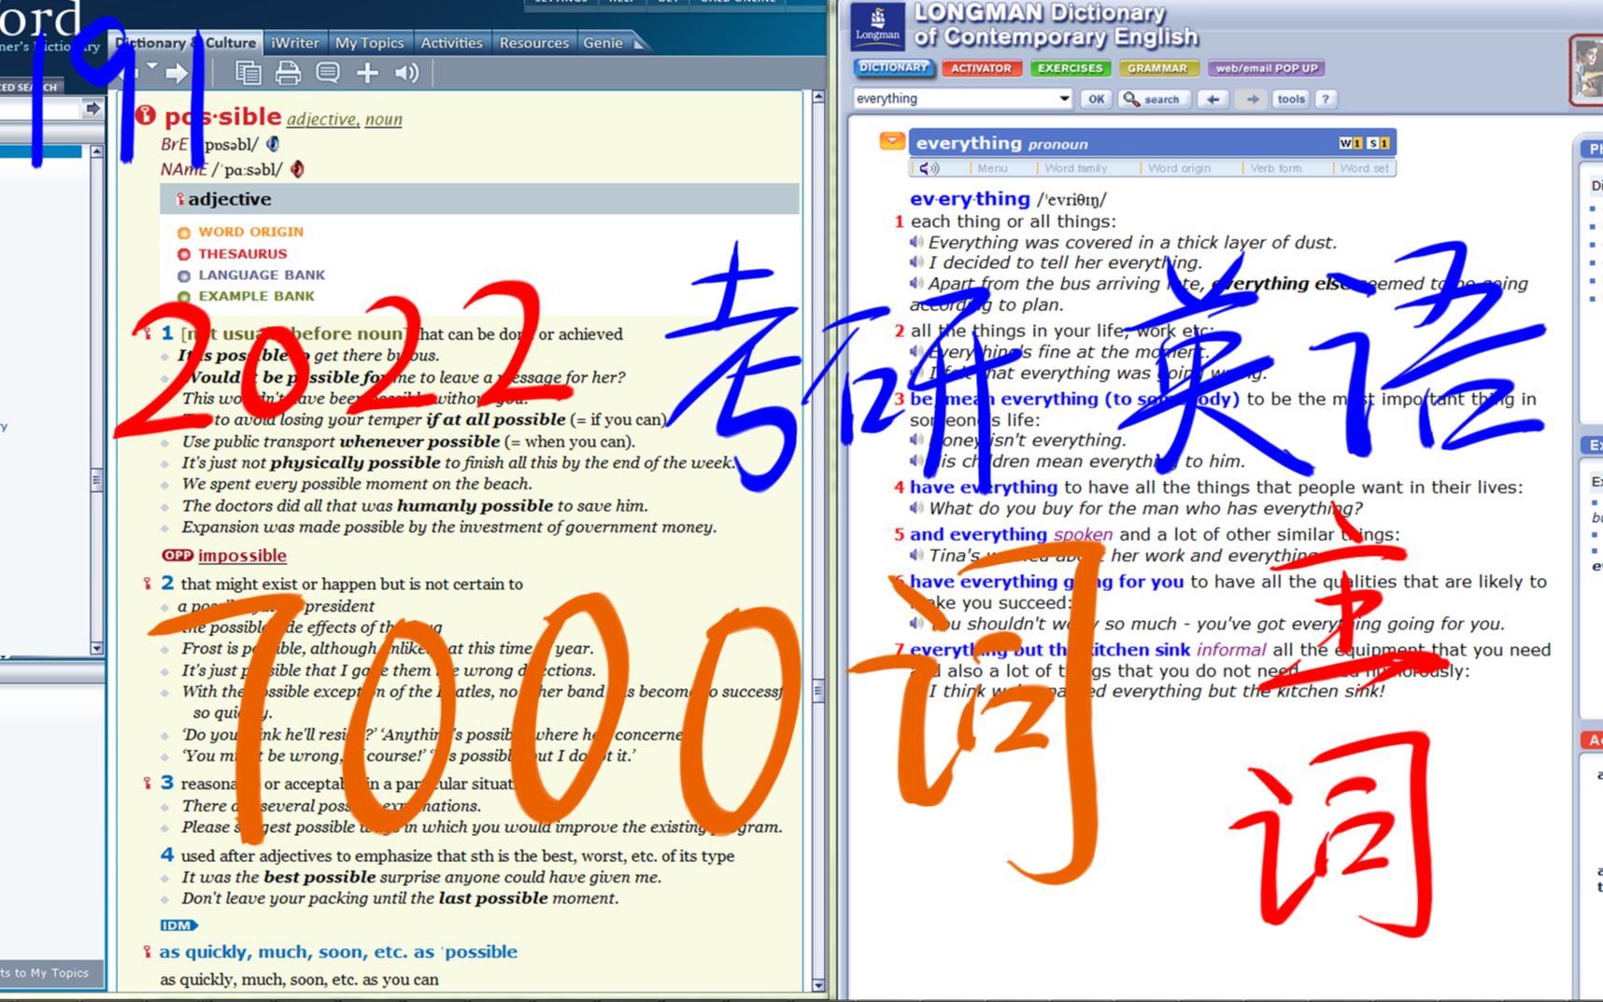Open the opposite word impossible link
The width and height of the screenshot is (1603, 1002).
click(x=242, y=556)
